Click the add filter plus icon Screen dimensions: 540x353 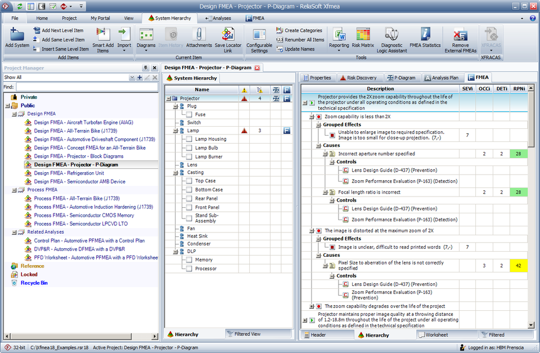(x=139, y=78)
